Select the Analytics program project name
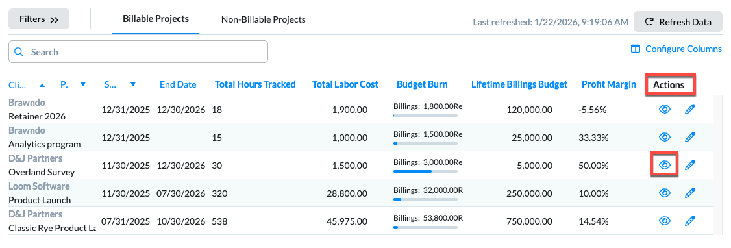731x248 pixels. [x=45, y=144]
